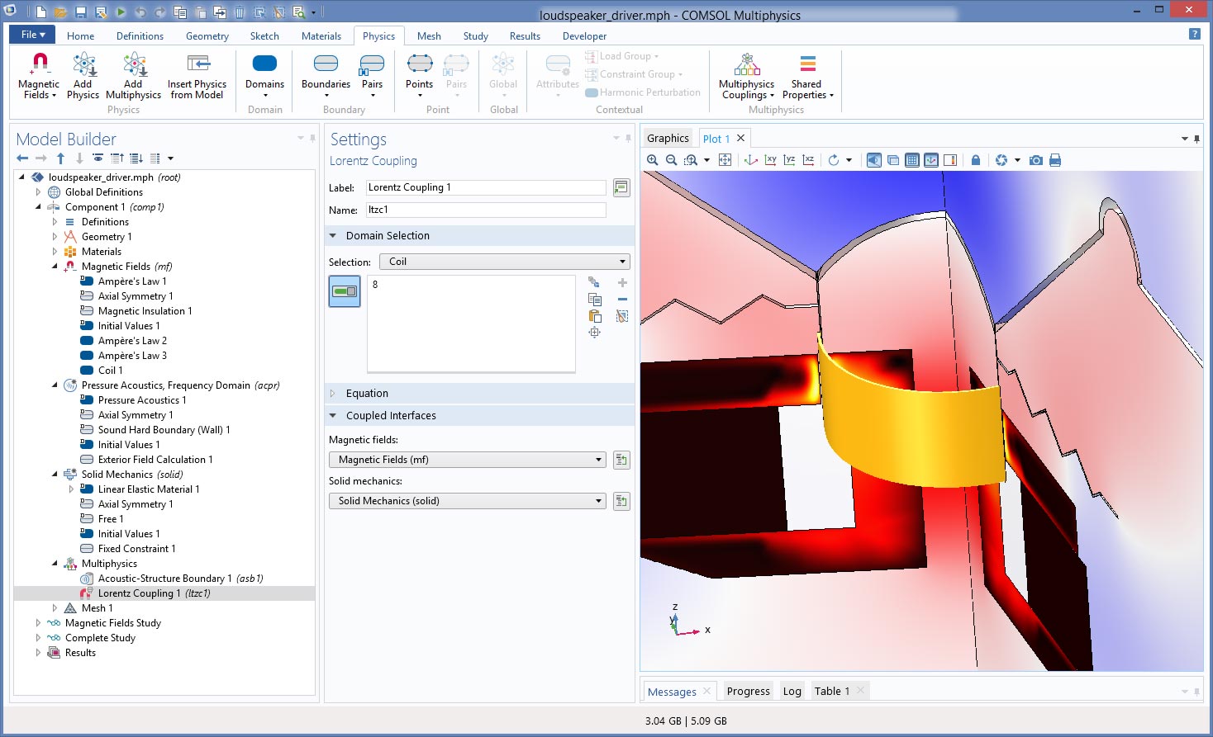Click the Zoom Extents graphics icon
This screenshot has height=737, width=1213.
(725, 160)
